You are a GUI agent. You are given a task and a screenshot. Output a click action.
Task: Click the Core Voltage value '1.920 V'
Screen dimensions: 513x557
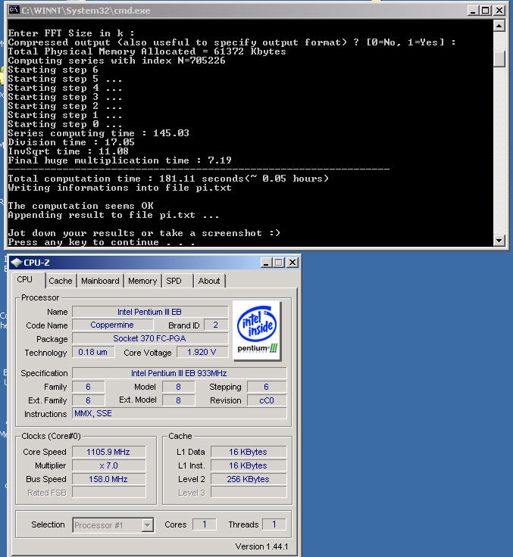point(202,352)
